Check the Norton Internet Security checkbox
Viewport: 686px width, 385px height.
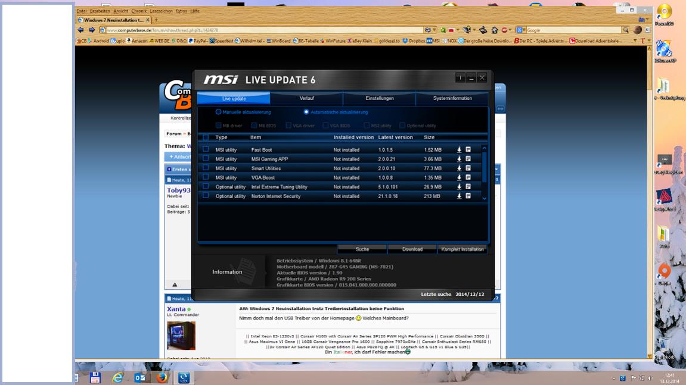coord(206,195)
